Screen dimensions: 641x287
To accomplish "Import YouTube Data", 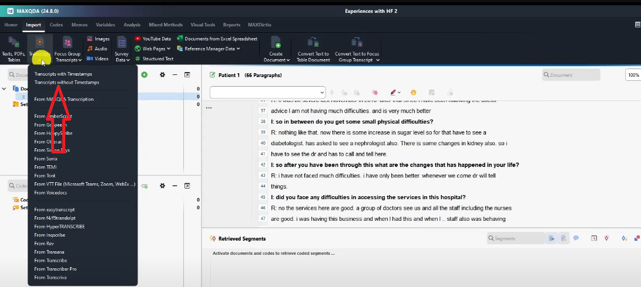I will tap(153, 39).
